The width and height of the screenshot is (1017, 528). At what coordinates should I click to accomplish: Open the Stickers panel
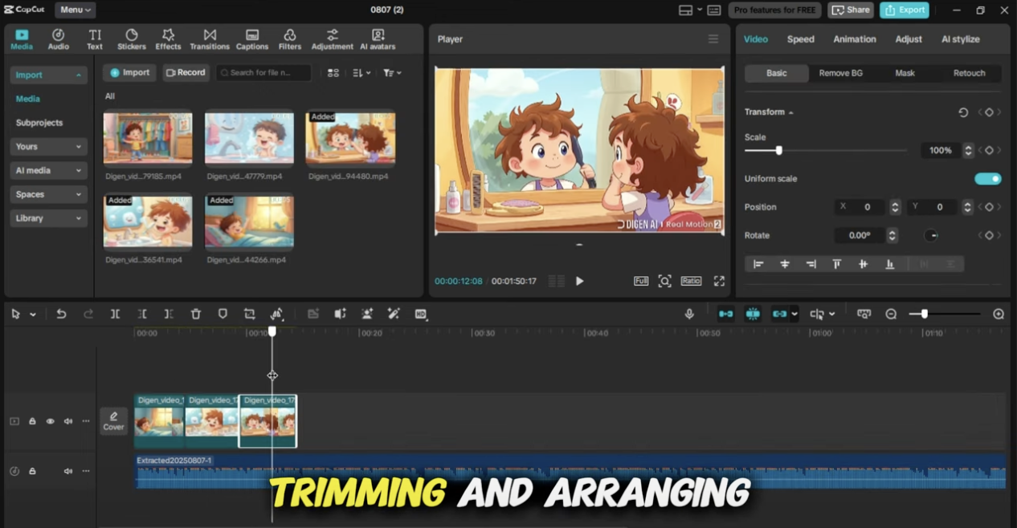(132, 39)
